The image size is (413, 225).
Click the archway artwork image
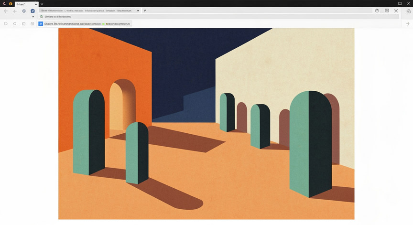pos(206,124)
